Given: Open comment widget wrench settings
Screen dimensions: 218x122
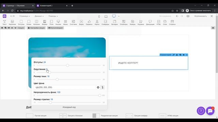Looking at the screenshot, I should click(x=173, y=55).
